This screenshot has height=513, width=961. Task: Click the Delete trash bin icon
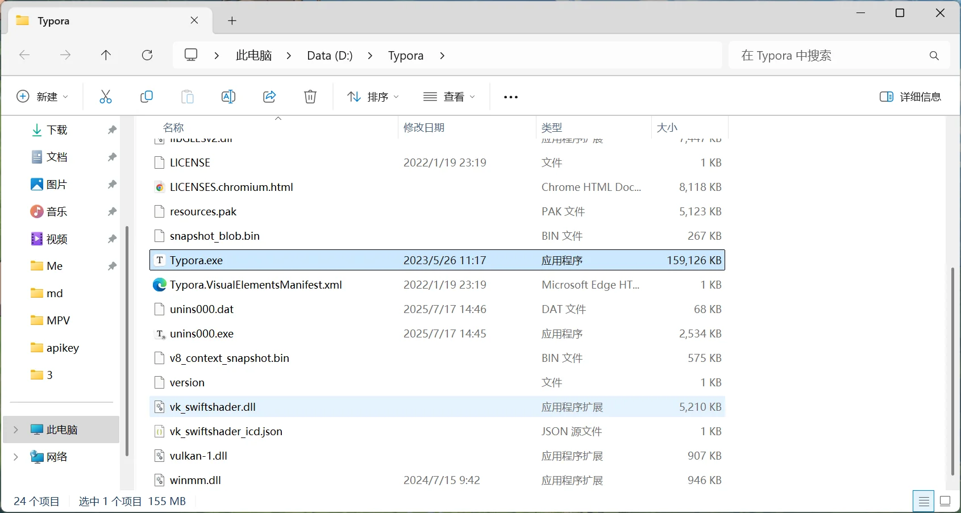point(310,97)
